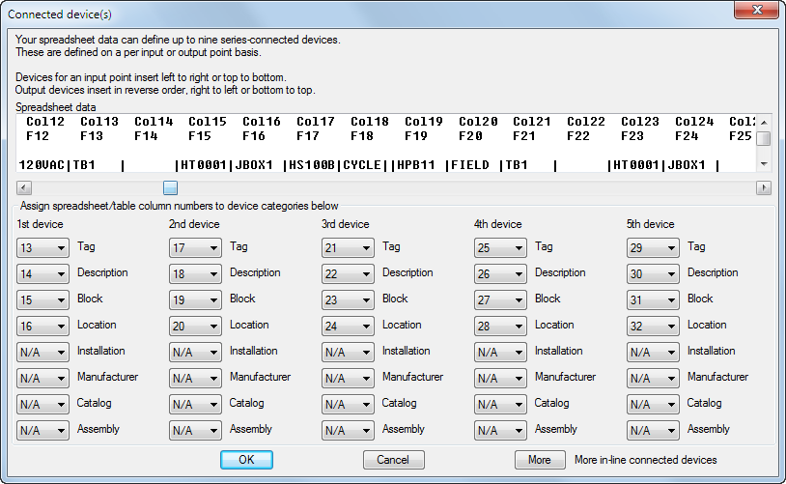The width and height of the screenshot is (786, 484).
Task: Open the 2nd device Catalog dropdown
Action: [x=195, y=404]
